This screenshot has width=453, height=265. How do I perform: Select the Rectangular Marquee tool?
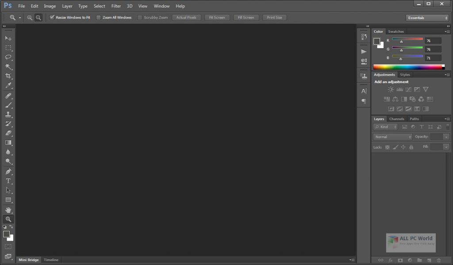click(x=8, y=48)
